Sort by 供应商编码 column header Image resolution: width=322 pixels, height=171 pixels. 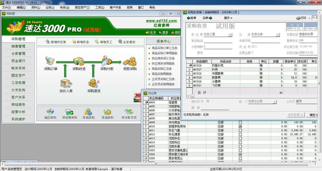point(158,98)
